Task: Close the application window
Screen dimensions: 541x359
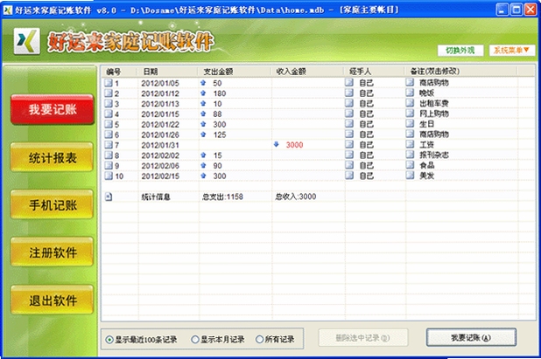Action: pos(530,10)
